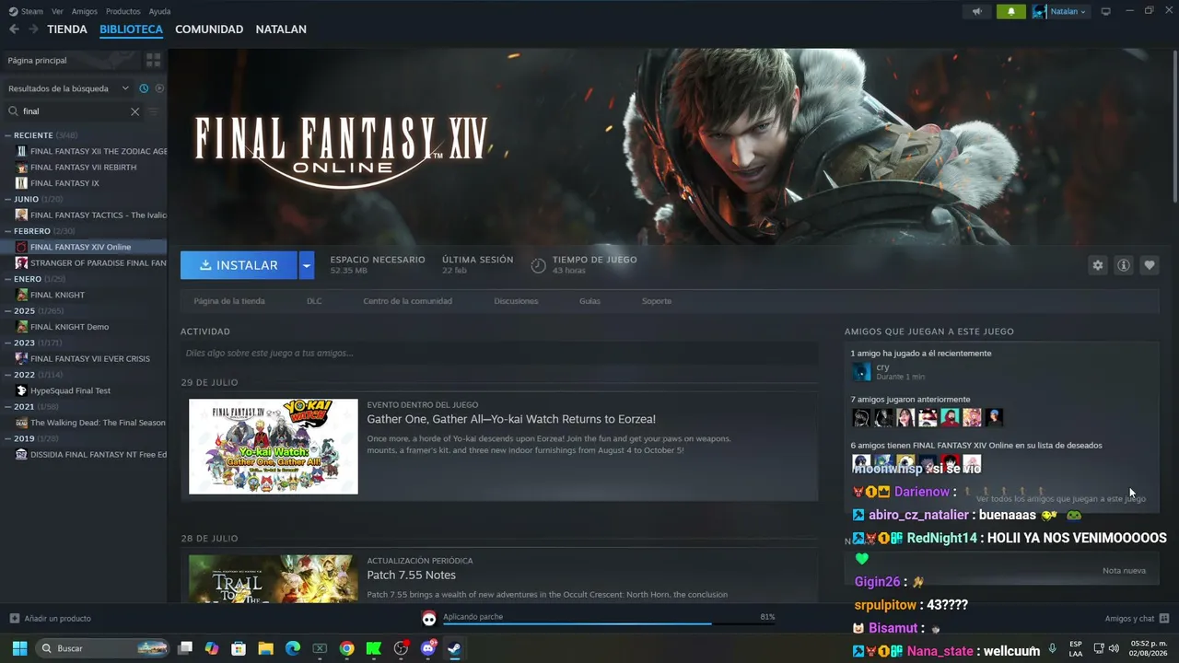Click the Añadir un producto plus icon
The height and width of the screenshot is (663, 1179).
[x=15, y=618]
